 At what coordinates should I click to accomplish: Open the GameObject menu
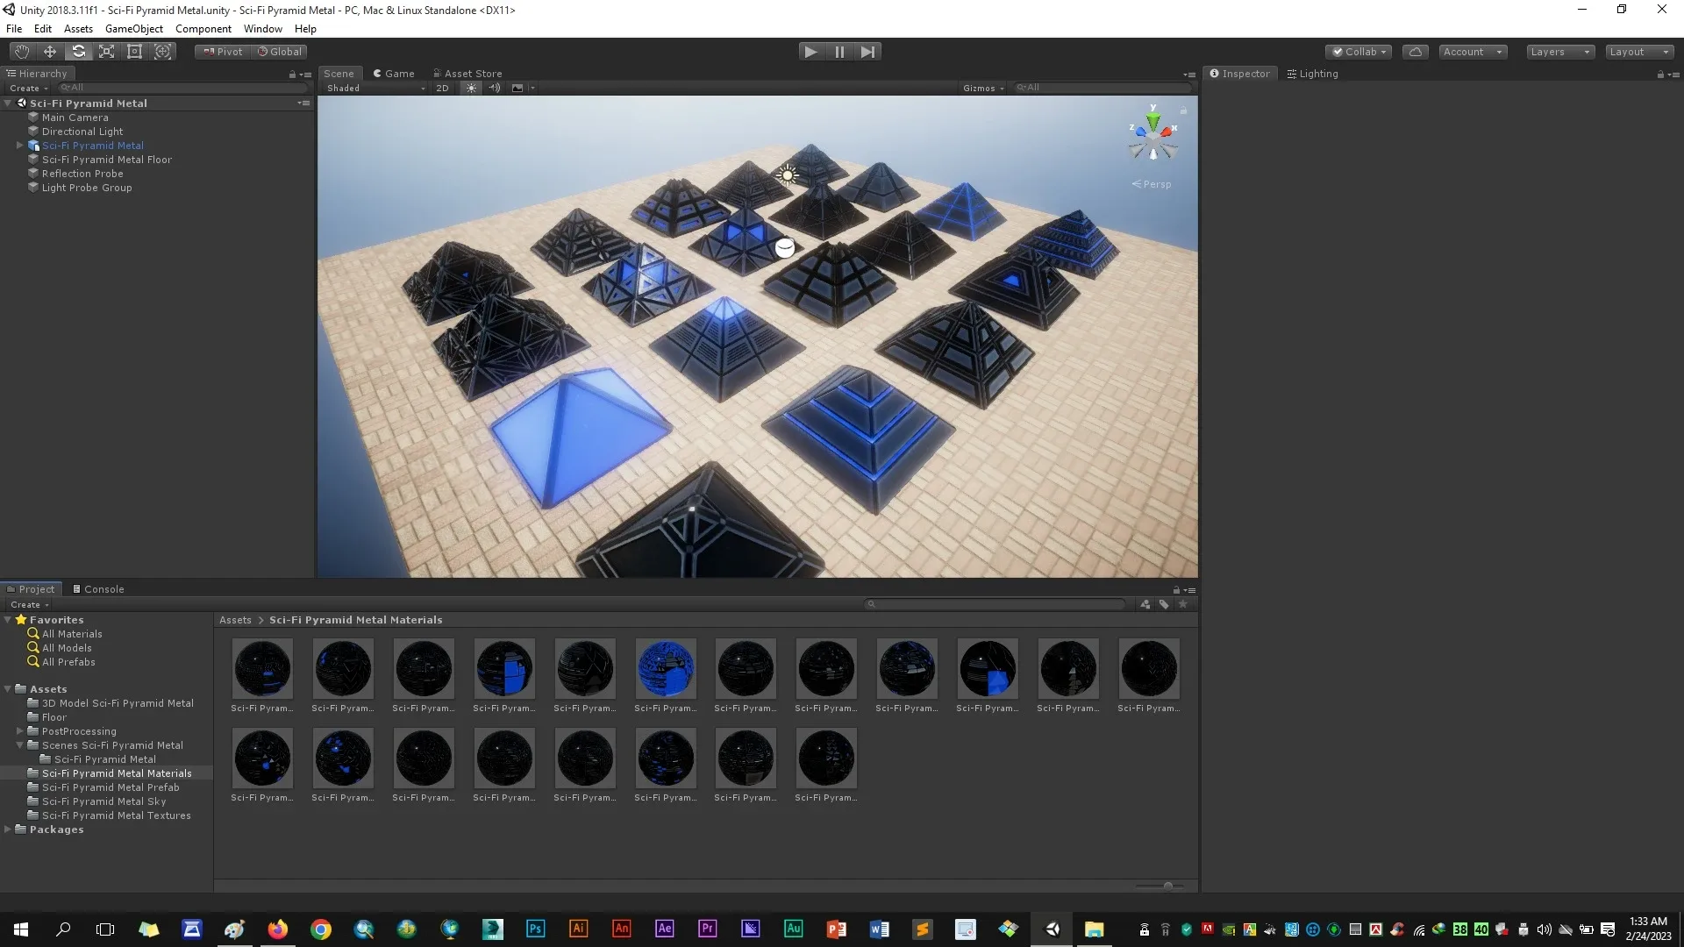click(x=133, y=29)
